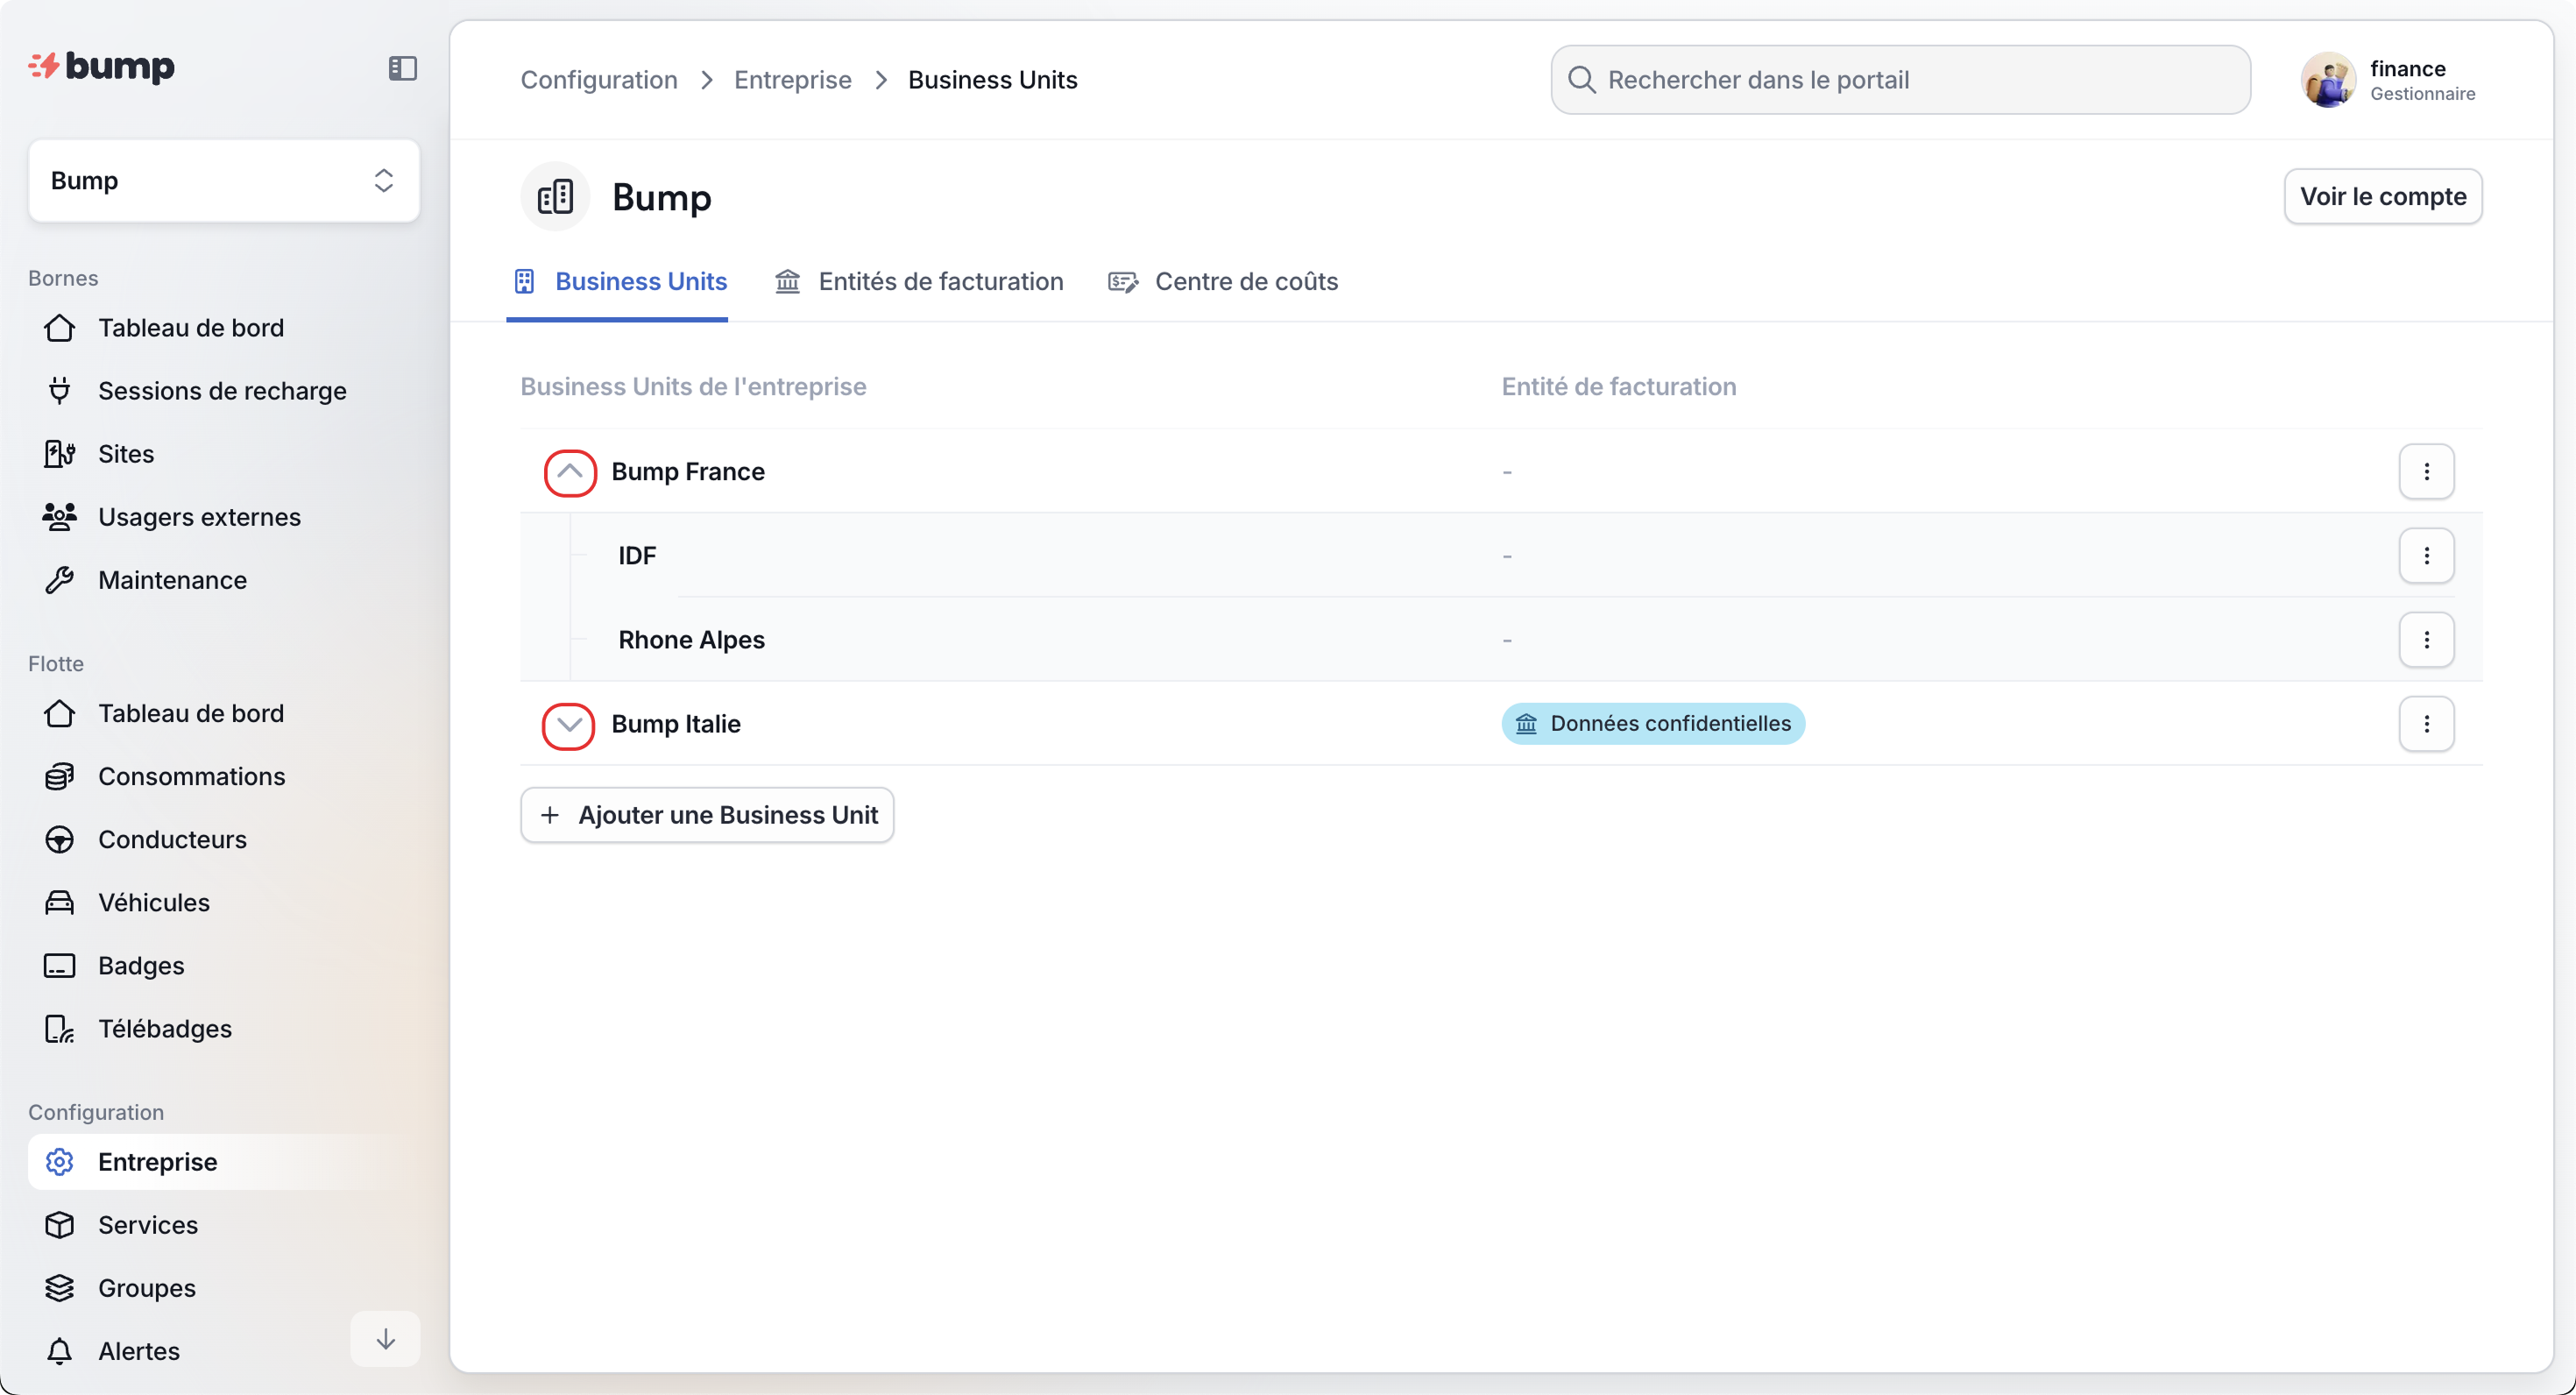Open Sites charging station icon

click(x=59, y=454)
